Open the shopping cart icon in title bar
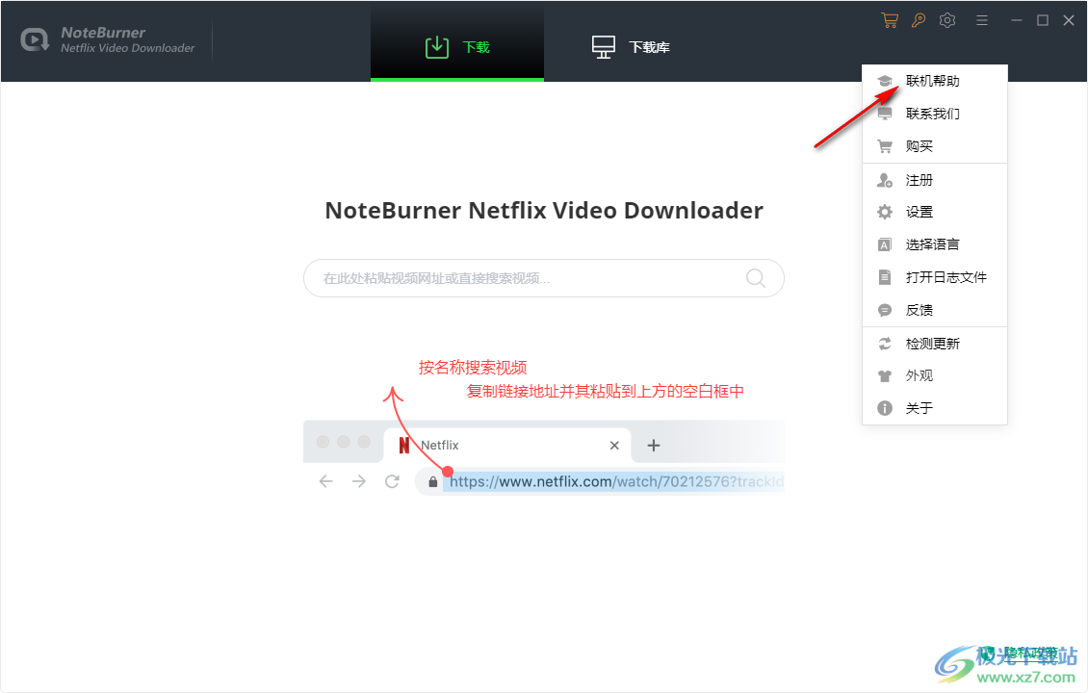 pos(890,20)
